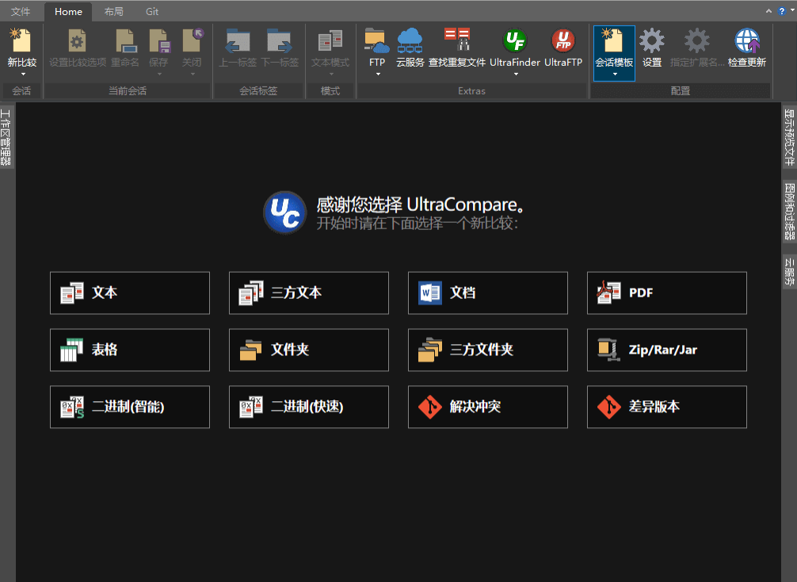Start a 表格 table comparison
This screenshot has height=582, width=797.
pyautogui.click(x=130, y=350)
